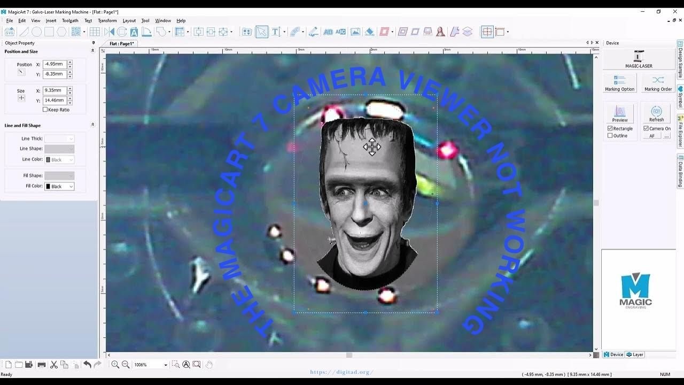The width and height of the screenshot is (684, 385).
Task: Click the print icon
Action: point(42,365)
